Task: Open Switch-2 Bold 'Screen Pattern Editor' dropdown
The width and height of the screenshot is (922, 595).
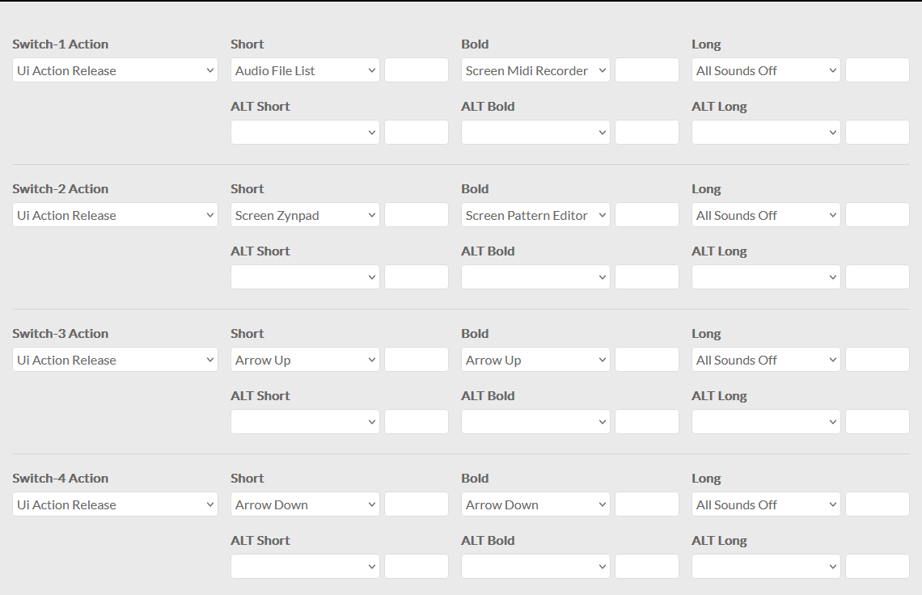Action: point(535,215)
